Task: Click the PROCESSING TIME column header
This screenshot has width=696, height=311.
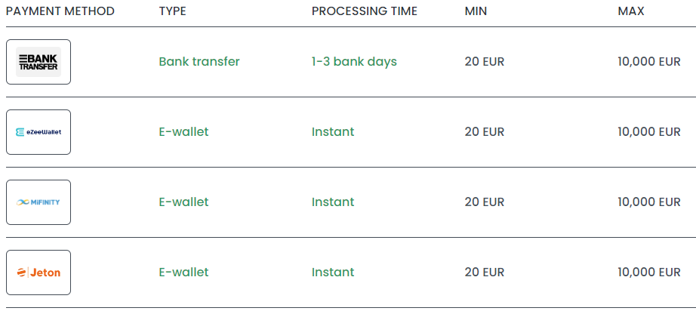Action: tap(365, 11)
